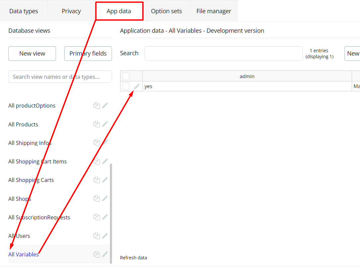This screenshot has height=267, width=360.
Task: Click the admin column header
Action: point(247,76)
